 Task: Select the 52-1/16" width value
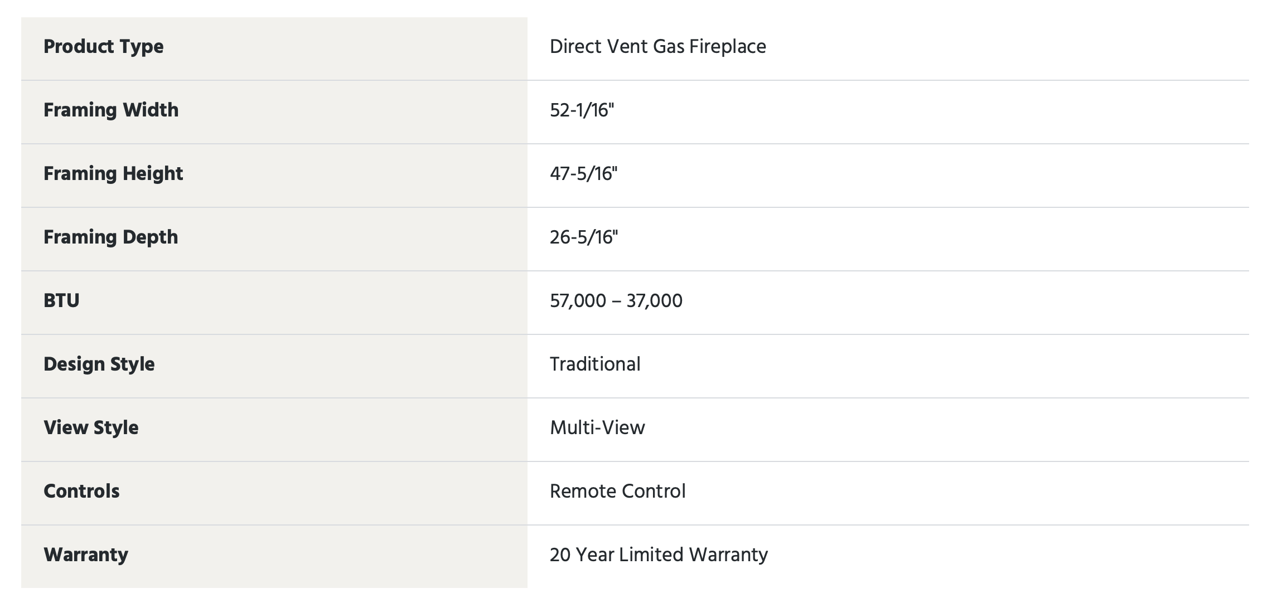pos(582,110)
